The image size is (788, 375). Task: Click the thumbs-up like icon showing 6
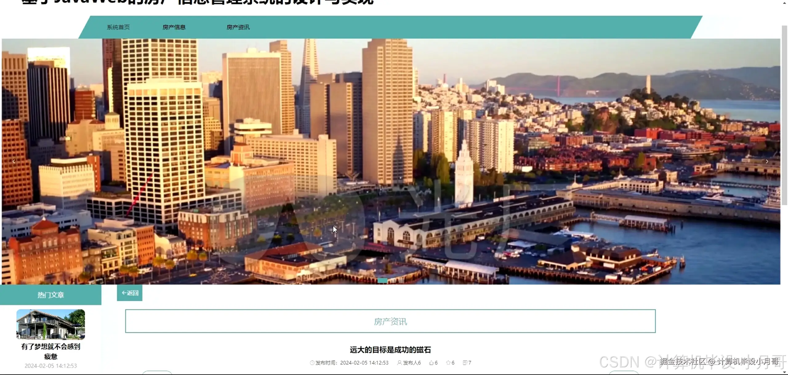pos(432,363)
